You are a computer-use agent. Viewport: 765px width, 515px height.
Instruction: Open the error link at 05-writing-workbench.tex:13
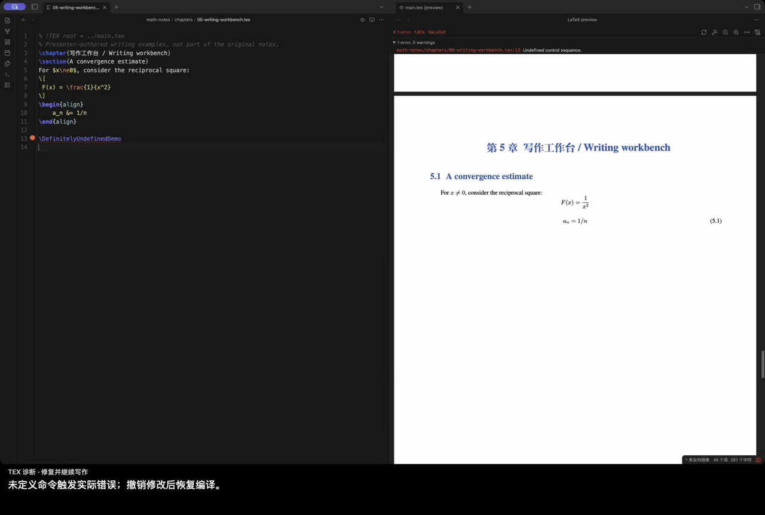[458, 50]
